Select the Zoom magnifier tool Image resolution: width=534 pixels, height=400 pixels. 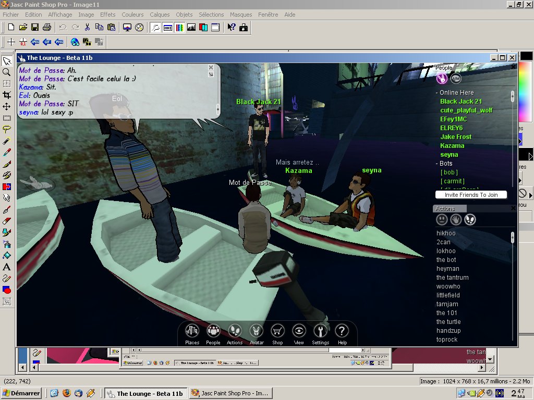tap(6, 72)
